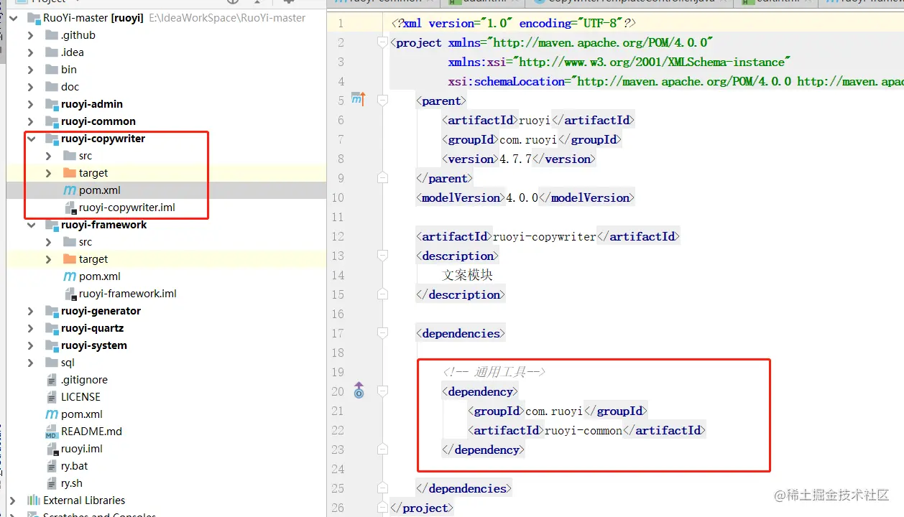Click the E:\IdeaWorkSpace\RuoYi-master path text
This screenshot has height=517, width=904.
click(227, 18)
